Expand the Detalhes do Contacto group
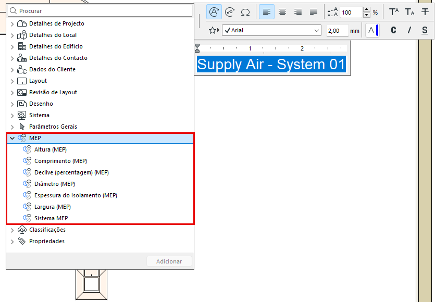Viewport: 435px width, 302px height. coord(12,58)
